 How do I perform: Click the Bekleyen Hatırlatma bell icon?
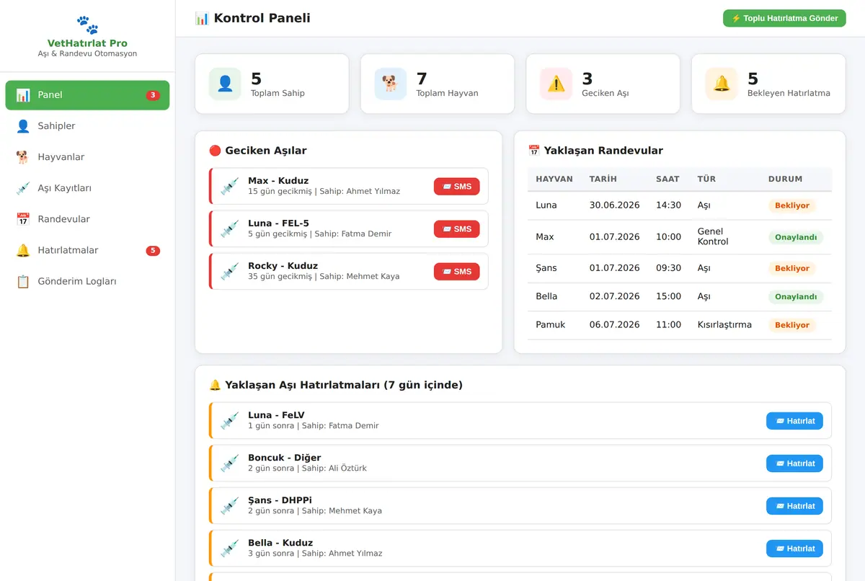pos(722,84)
